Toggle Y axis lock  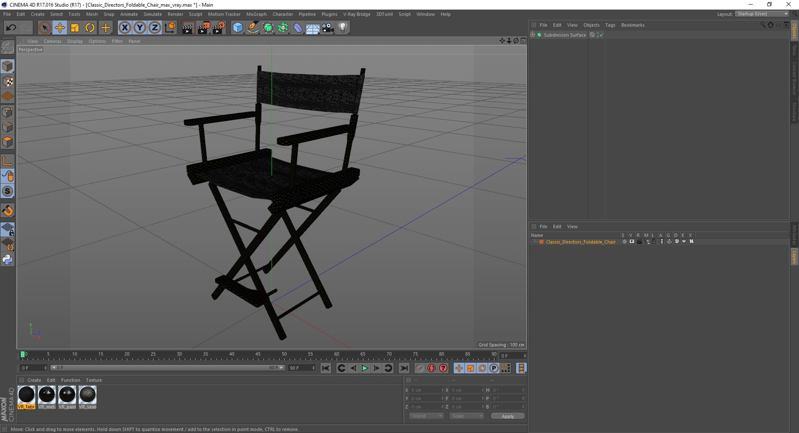pos(140,28)
